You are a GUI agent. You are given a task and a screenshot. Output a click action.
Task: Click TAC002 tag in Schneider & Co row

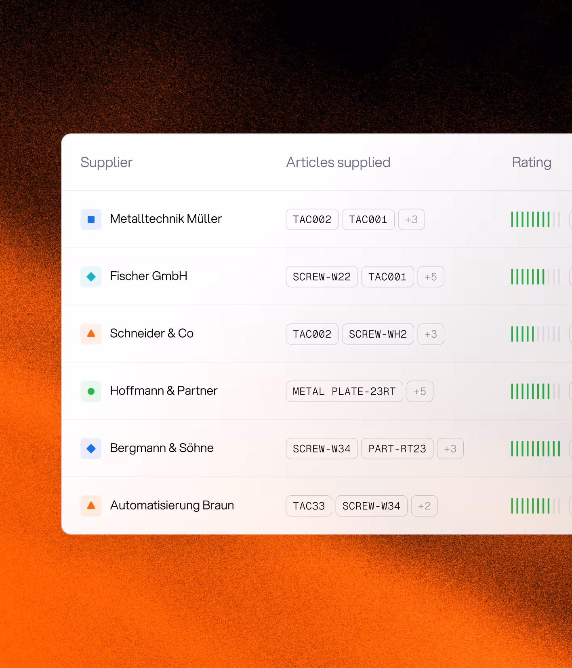pyautogui.click(x=312, y=334)
